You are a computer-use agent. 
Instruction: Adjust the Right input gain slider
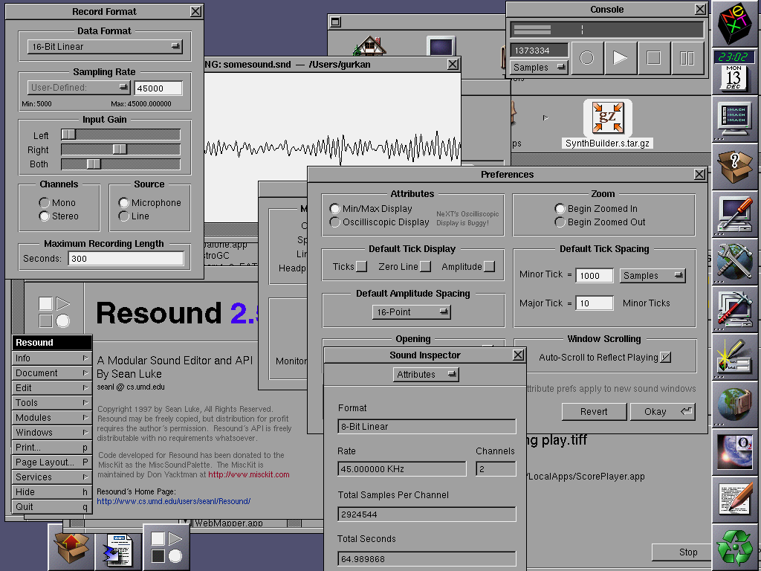tap(121, 149)
